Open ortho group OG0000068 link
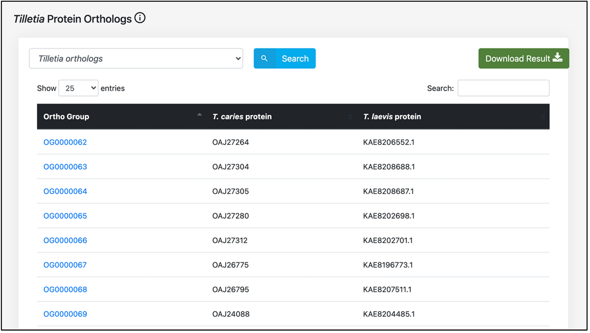This screenshot has height=333, width=590. coord(65,289)
